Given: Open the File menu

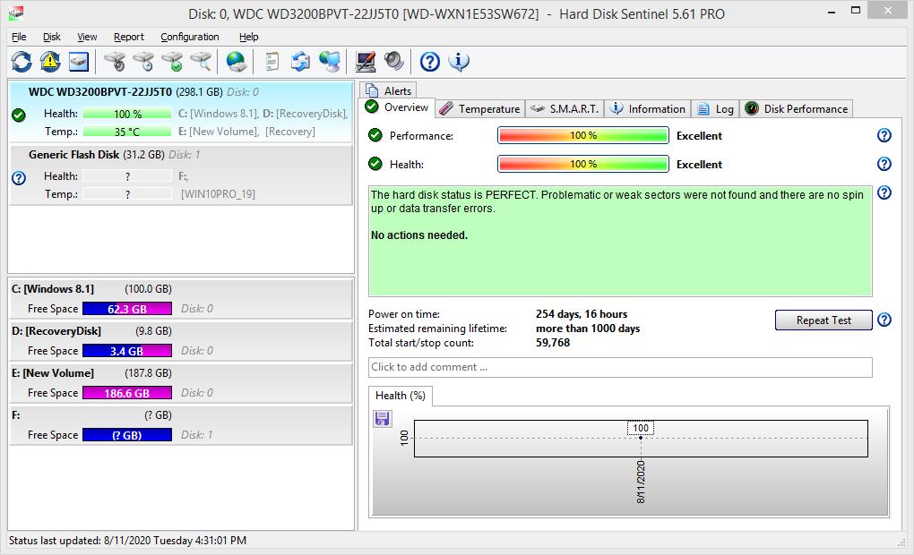Looking at the screenshot, I should click(x=19, y=37).
